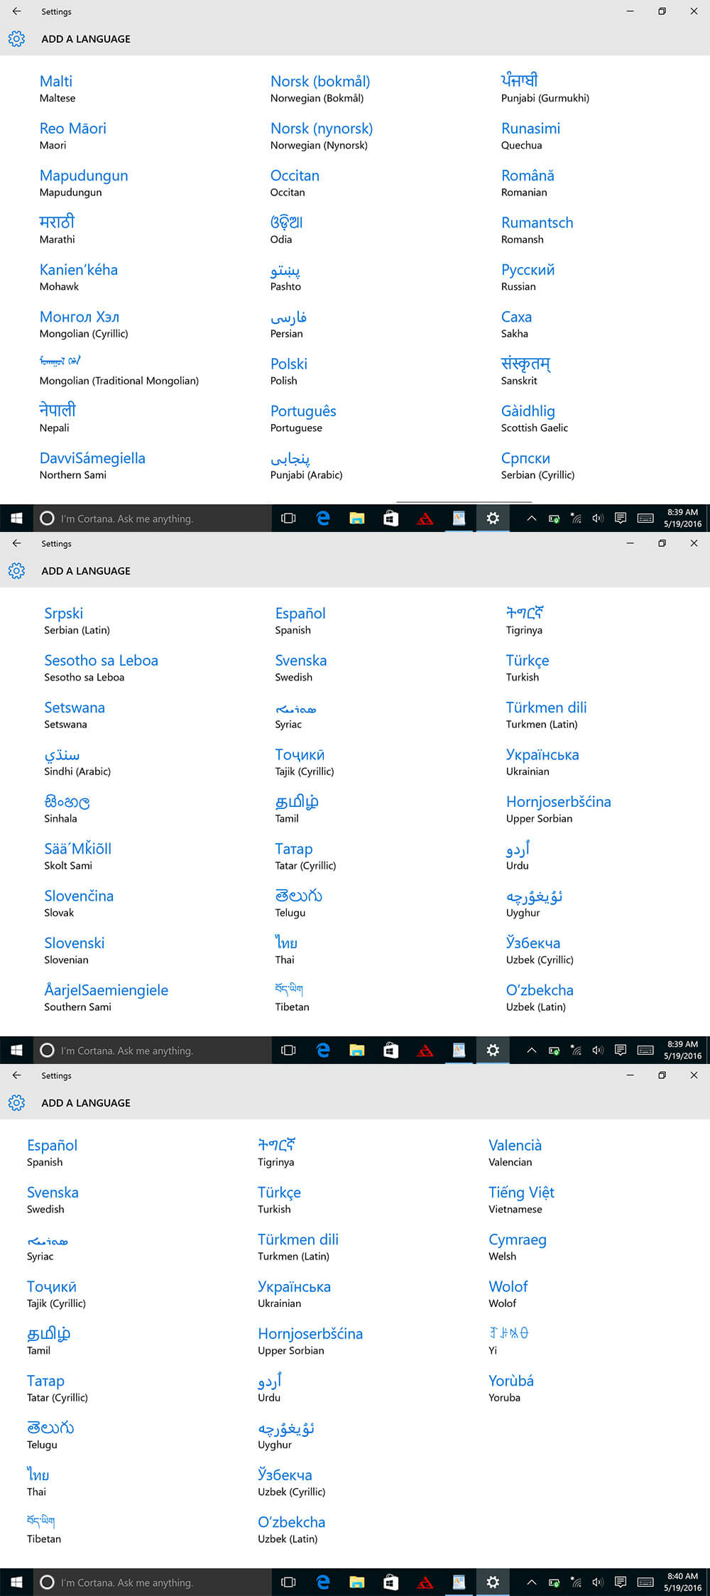Launch Windows Store from the bottommost taskbar

(x=390, y=1582)
